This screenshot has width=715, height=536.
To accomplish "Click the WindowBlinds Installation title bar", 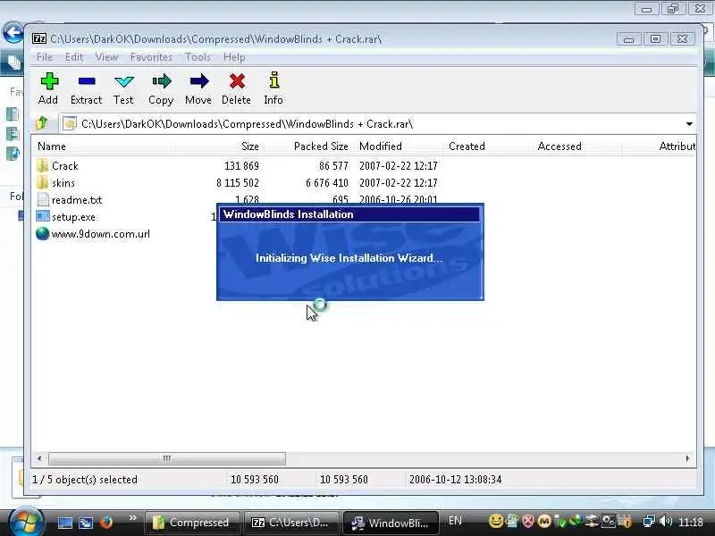I will click(349, 214).
